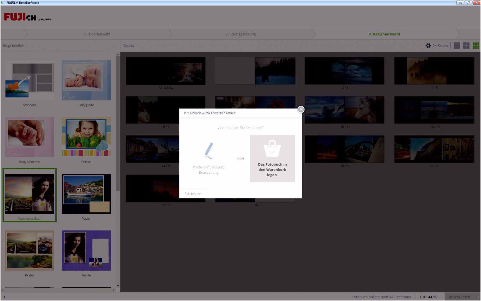Click the Abschliessen arrow chevron
The width and height of the screenshot is (481, 301).
478,297
